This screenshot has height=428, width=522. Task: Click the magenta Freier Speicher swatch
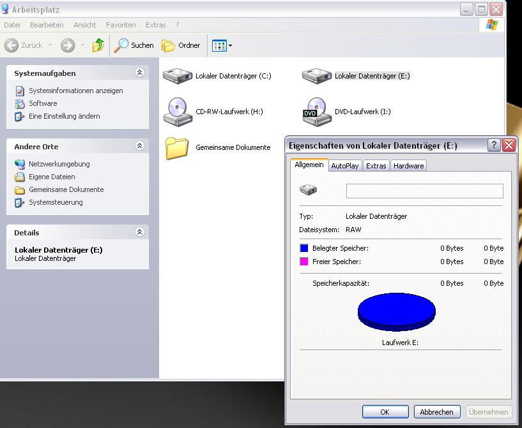coord(304,262)
